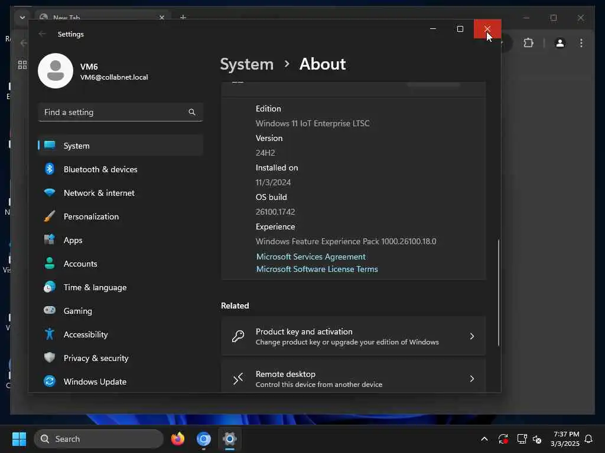The width and height of the screenshot is (605, 453).
Task: Select the Installed on date 11/3/2024
Action: pyautogui.click(x=273, y=182)
